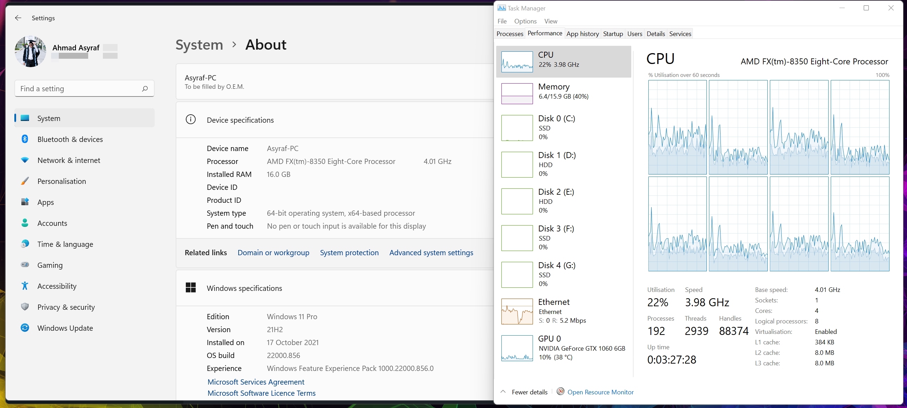Click the Windows Update sync icon

click(x=24, y=328)
